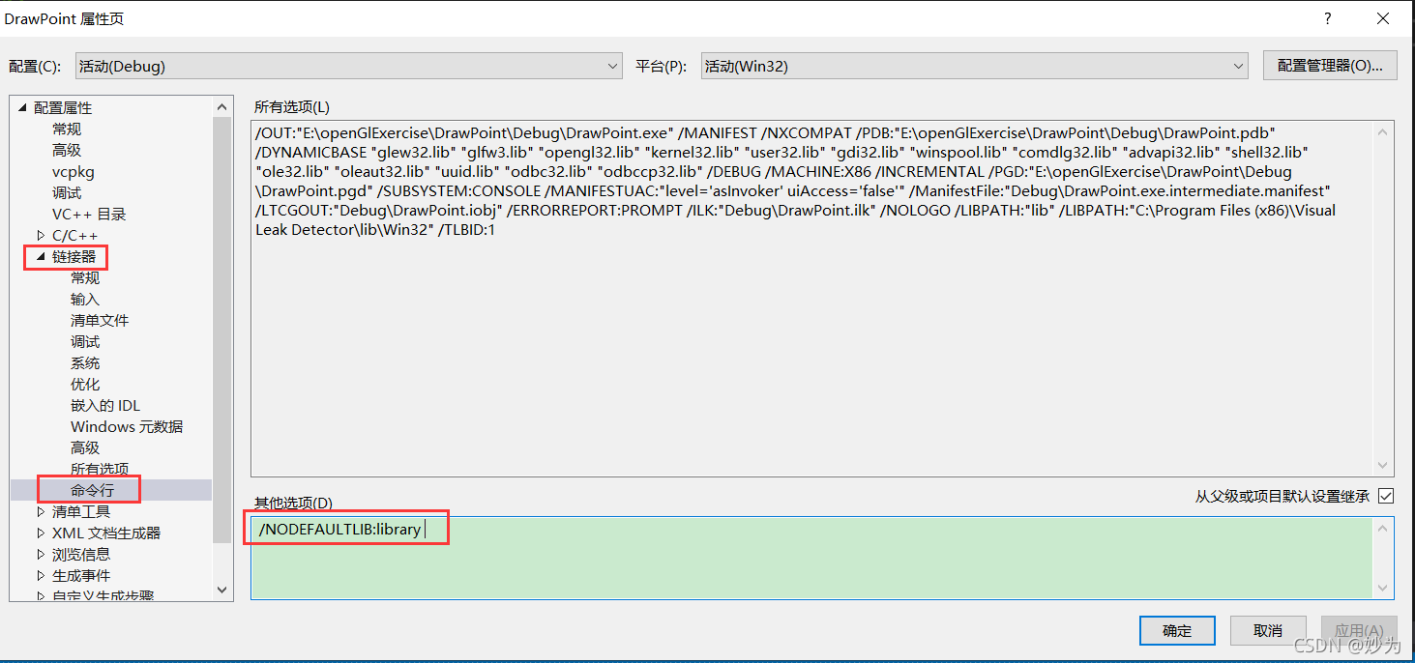Click 其他选项 field scroll up arrow
This screenshot has height=663, width=1415.
pos(1384,529)
